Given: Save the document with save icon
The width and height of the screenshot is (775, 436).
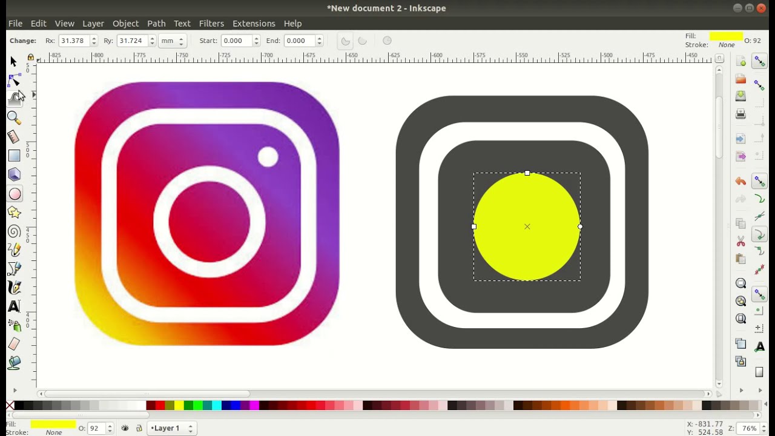Looking at the screenshot, I should tap(740, 96).
